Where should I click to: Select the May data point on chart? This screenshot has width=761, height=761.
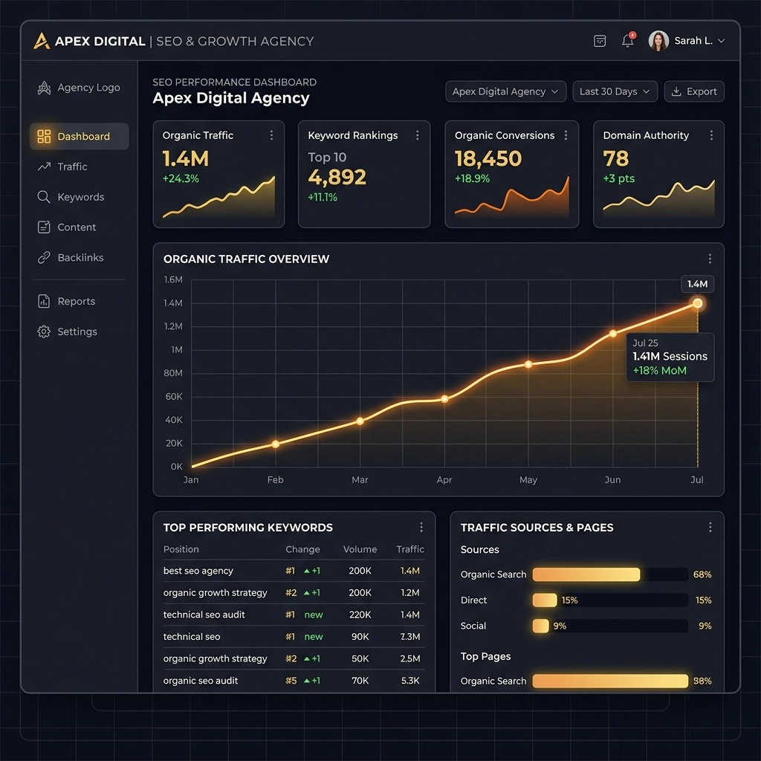[x=528, y=364]
